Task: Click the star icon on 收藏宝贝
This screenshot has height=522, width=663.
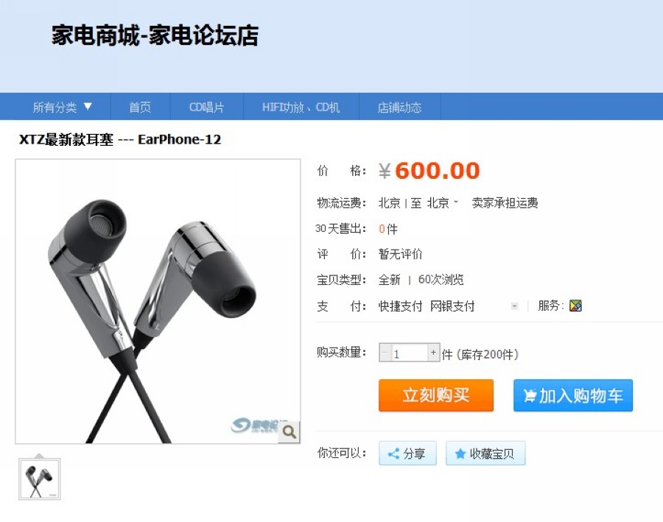Action: tap(460, 454)
